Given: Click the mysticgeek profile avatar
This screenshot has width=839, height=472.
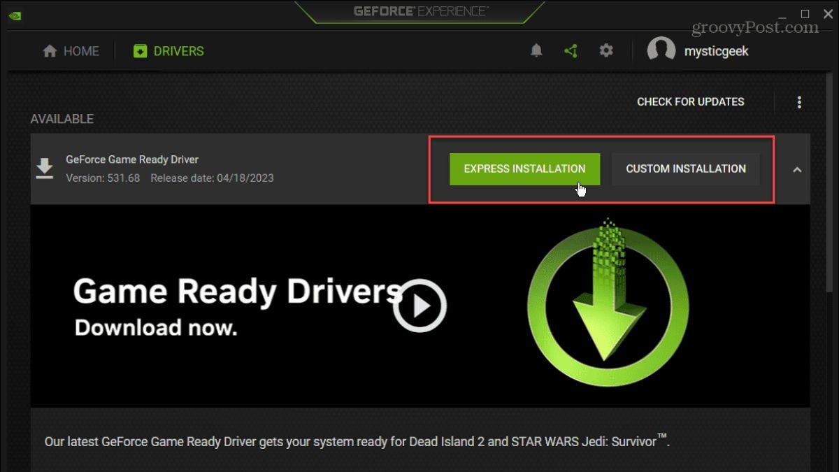Looking at the screenshot, I should pyautogui.click(x=661, y=50).
